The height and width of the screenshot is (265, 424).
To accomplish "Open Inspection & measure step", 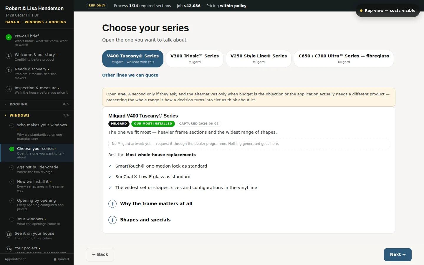I will (x=37, y=90).
